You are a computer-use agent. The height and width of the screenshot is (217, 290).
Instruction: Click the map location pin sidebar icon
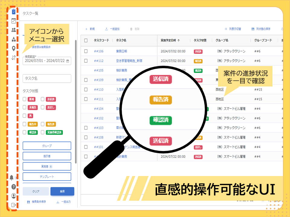click(x=14, y=48)
